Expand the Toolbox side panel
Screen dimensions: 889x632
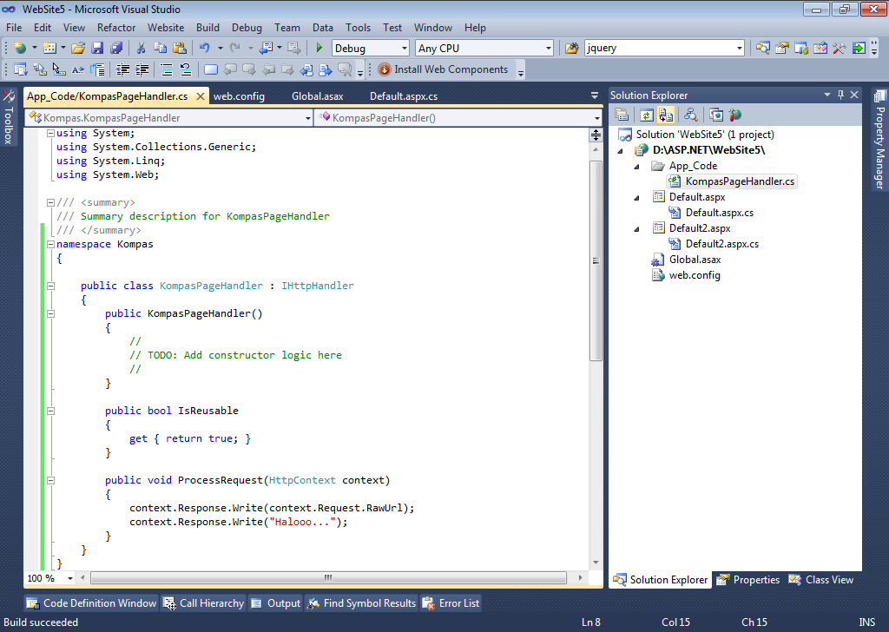coord(9,117)
